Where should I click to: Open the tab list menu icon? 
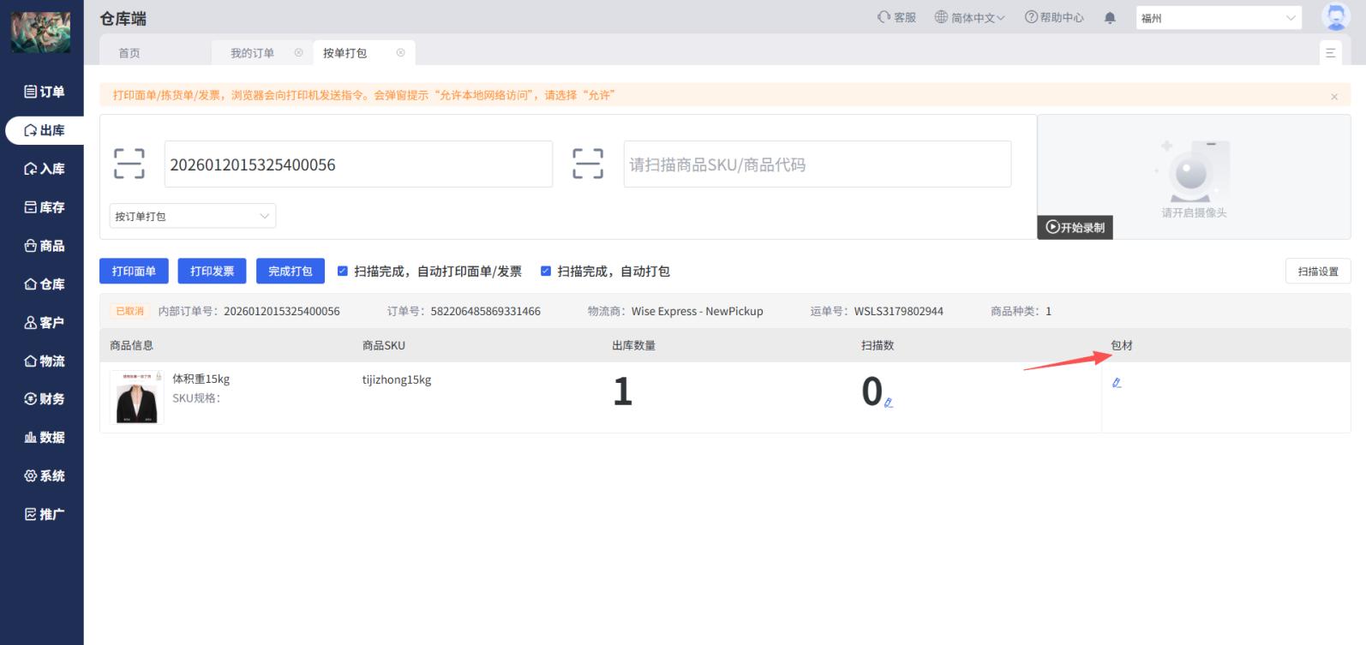click(1331, 53)
